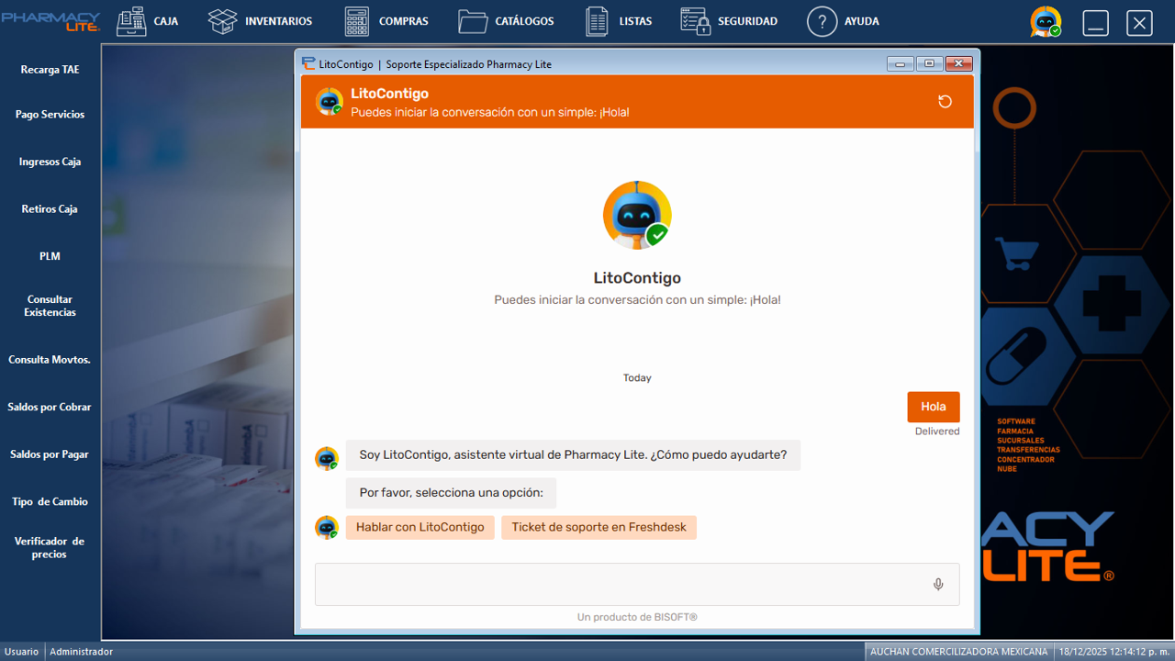Minimize the Pharmacy Lite main window
1175x661 pixels.
[x=1095, y=23]
